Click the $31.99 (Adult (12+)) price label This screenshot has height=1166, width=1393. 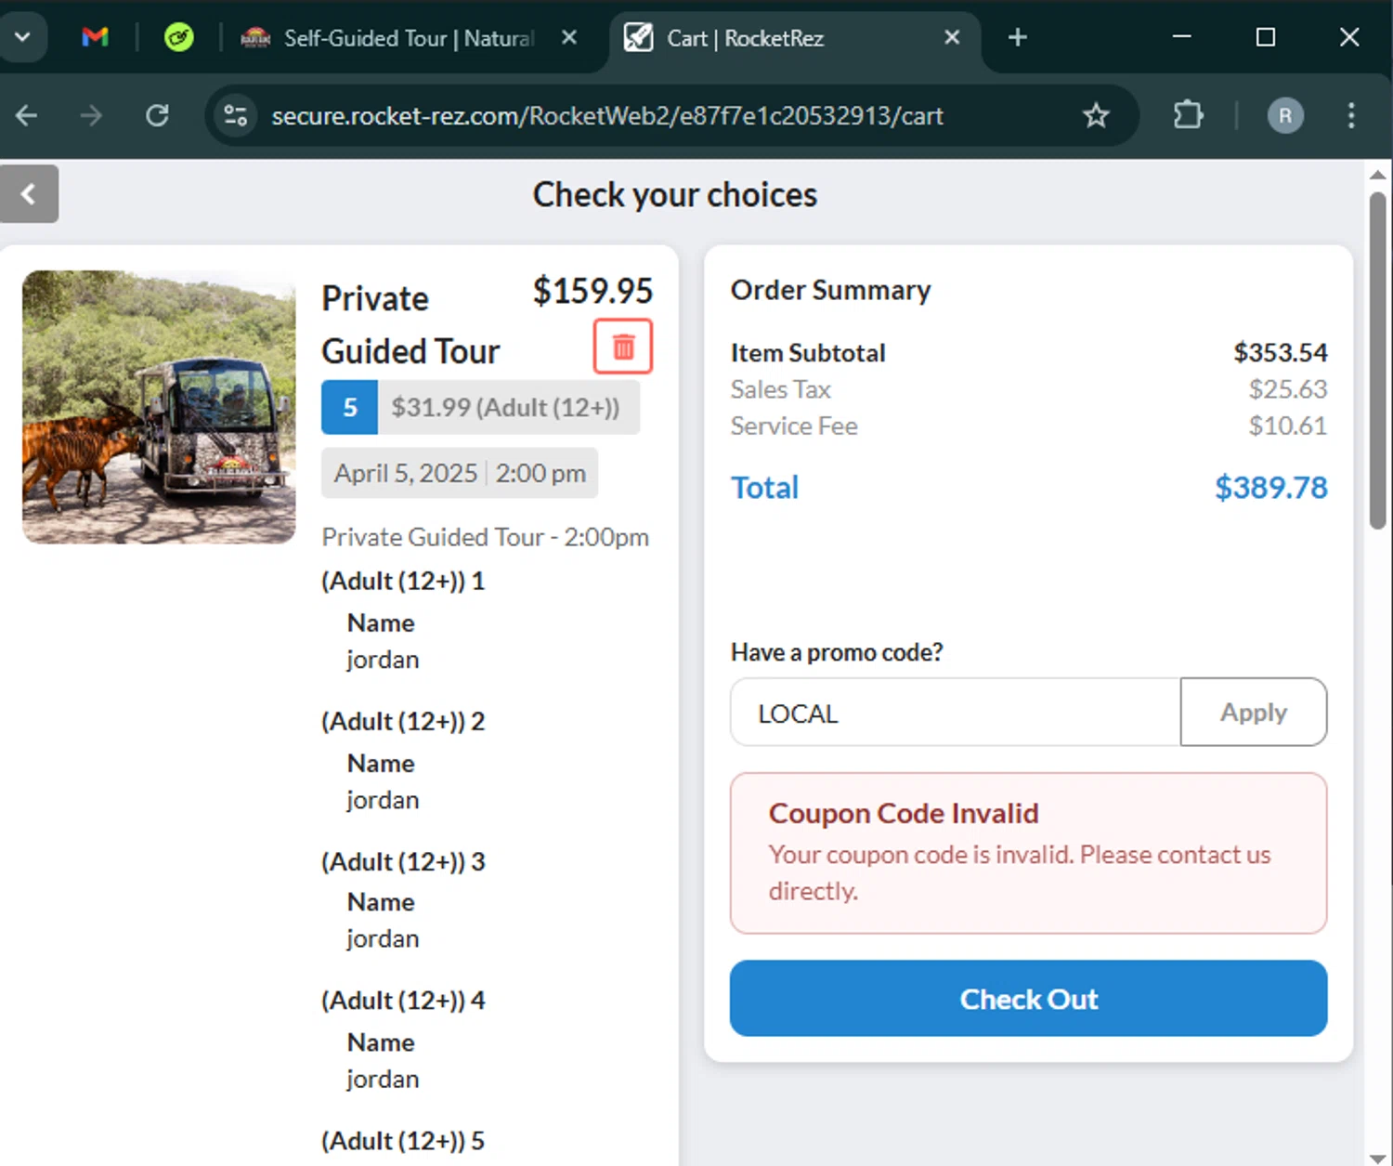tap(506, 408)
